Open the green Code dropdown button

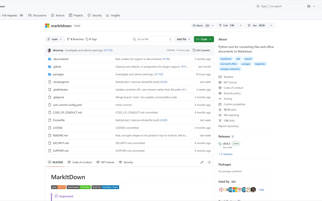pos(204,39)
